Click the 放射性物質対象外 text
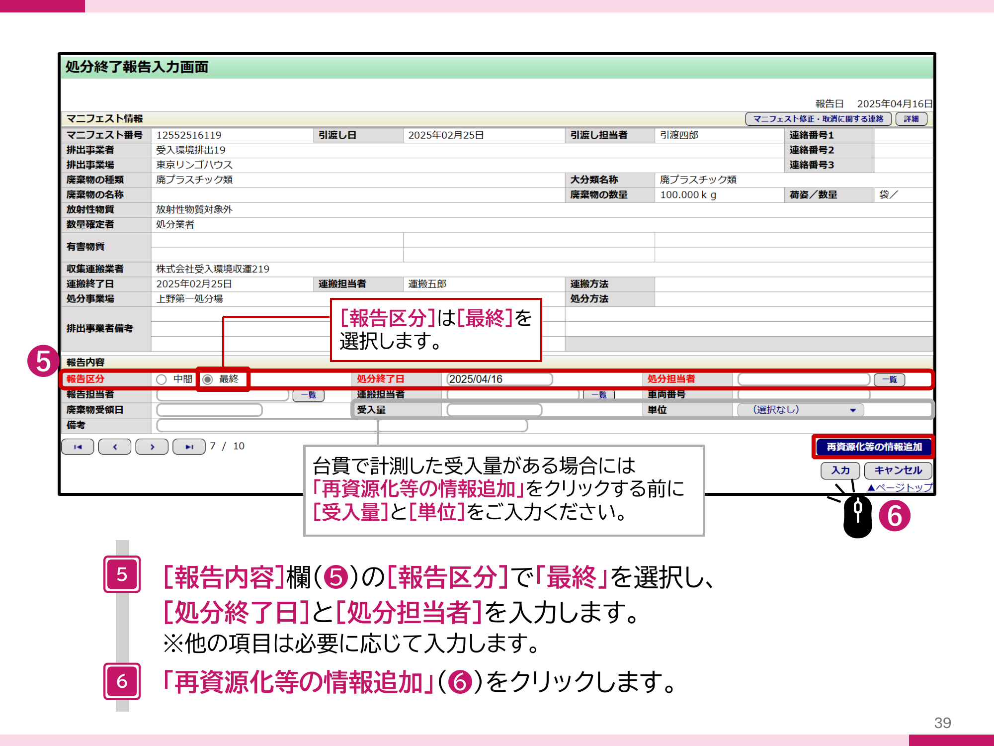The image size is (994, 746). coord(194,210)
